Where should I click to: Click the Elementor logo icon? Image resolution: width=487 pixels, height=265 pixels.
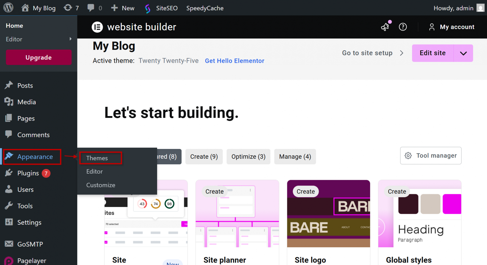[x=97, y=27]
